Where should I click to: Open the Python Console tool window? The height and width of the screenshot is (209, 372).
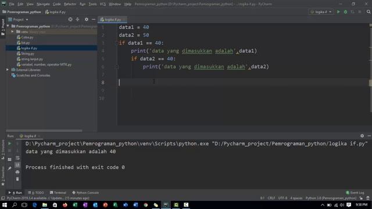(85, 193)
